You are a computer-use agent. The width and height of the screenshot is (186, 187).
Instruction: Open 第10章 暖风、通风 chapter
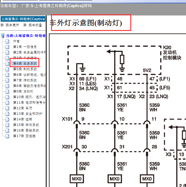click(29, 97)
